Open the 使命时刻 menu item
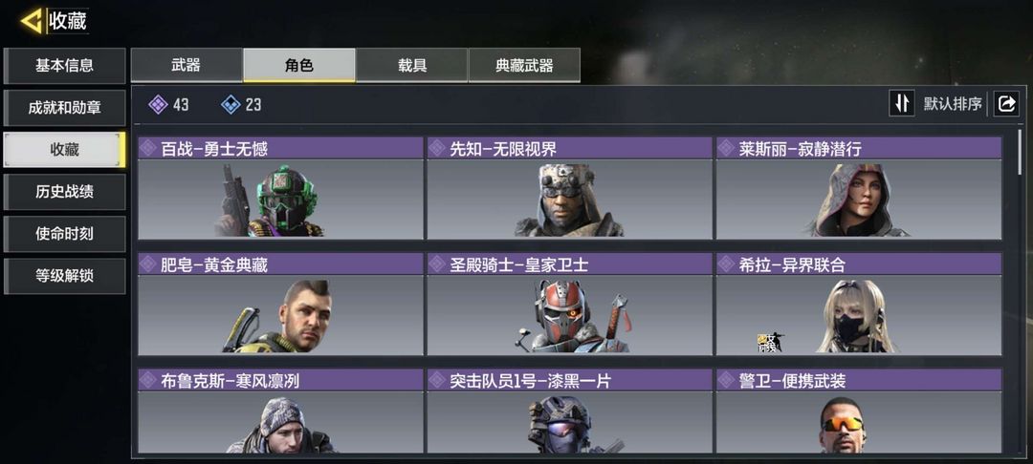This screenshot has height=464, width=1033. (65, 234)
